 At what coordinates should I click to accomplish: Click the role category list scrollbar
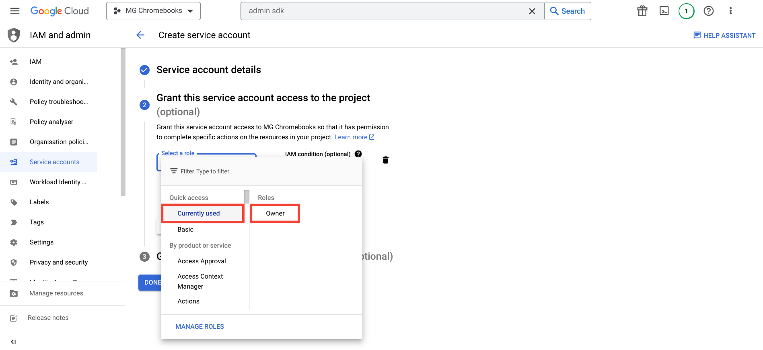coord(247,197)
